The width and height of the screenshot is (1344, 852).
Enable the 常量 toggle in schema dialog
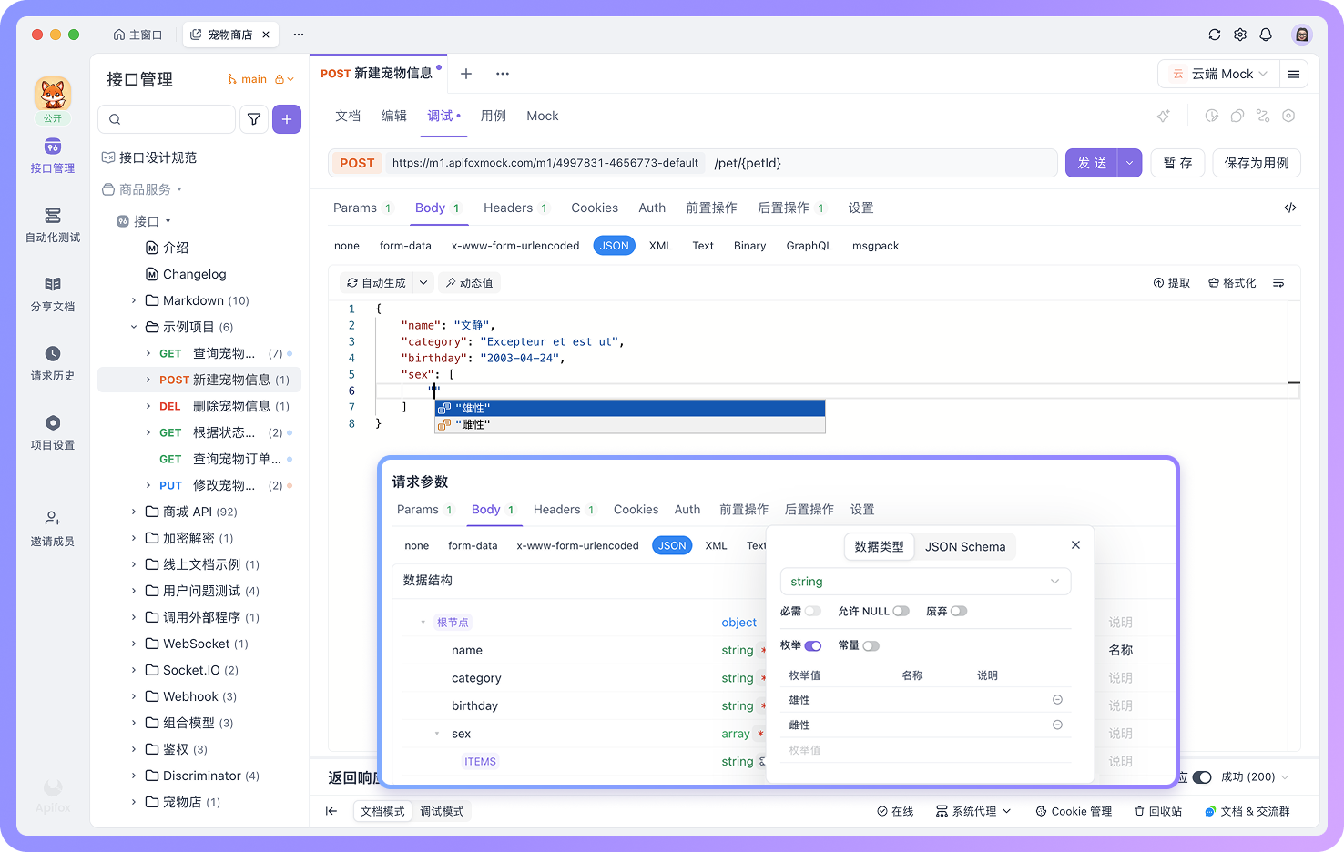point(871,645)
